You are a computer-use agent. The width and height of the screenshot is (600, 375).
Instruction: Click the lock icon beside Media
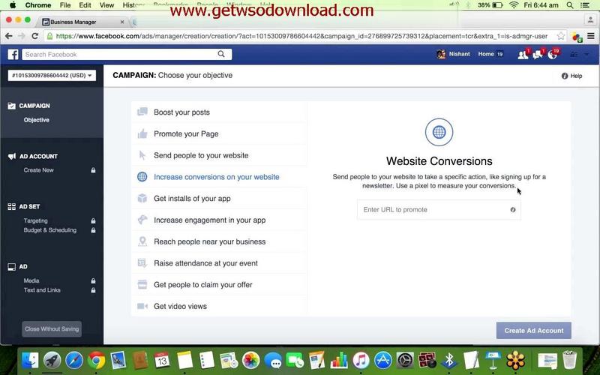pos(93,280)
